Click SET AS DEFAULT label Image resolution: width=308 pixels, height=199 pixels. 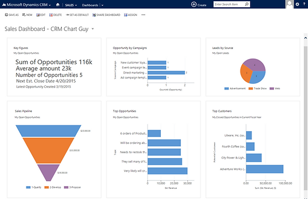[79, 15]
